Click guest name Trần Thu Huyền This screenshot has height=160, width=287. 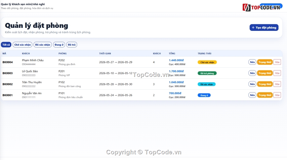[32, 82]
